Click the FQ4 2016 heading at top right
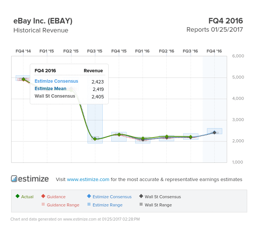This screenshot has height=231, width=255. (226, 21)
